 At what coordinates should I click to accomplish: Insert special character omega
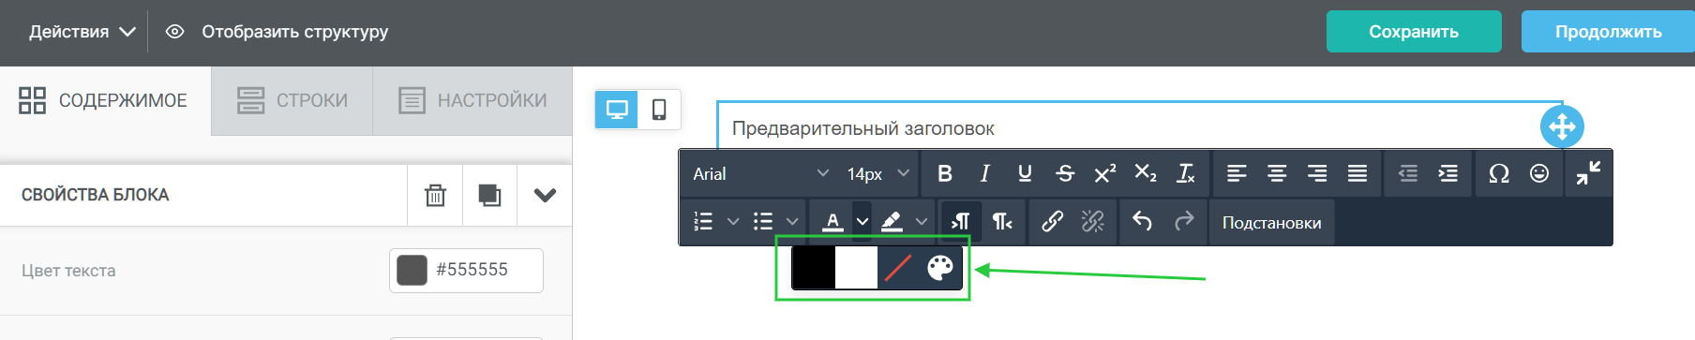click(x=1499, y=173)
